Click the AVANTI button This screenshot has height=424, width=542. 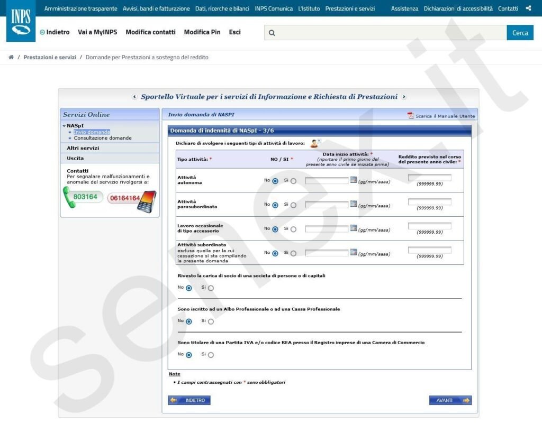[x=450, y=400]
